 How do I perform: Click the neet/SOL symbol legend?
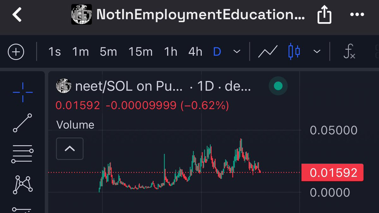click(129, 86)
